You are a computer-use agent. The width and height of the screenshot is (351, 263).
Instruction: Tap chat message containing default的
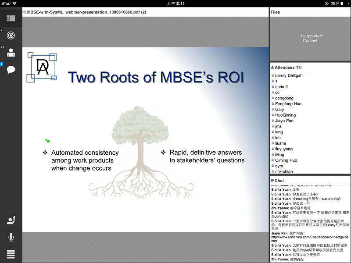[x=310, y=214]
